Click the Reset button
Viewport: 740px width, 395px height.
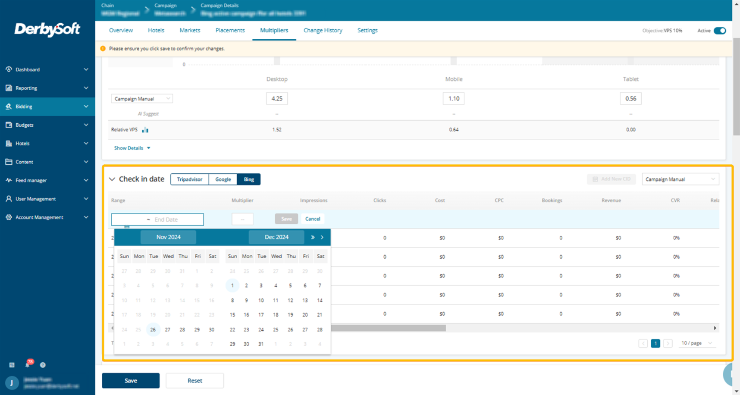click(195, 380)
